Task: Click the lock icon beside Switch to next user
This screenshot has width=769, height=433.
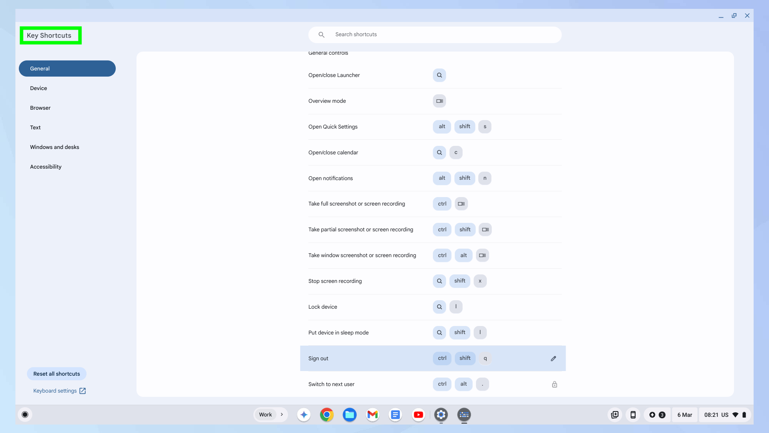Action: 554,384
